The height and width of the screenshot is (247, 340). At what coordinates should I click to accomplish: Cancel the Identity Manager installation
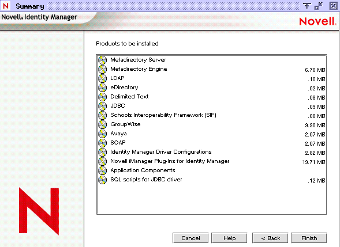pos(190,238)
